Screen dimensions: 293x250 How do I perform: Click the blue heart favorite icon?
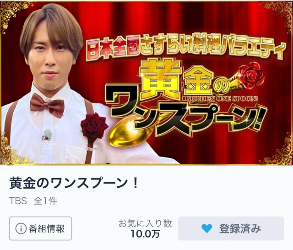[207, 228]
